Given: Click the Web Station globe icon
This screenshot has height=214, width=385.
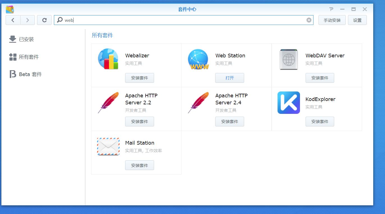Looking at the screenshot, I should point(198,59).
